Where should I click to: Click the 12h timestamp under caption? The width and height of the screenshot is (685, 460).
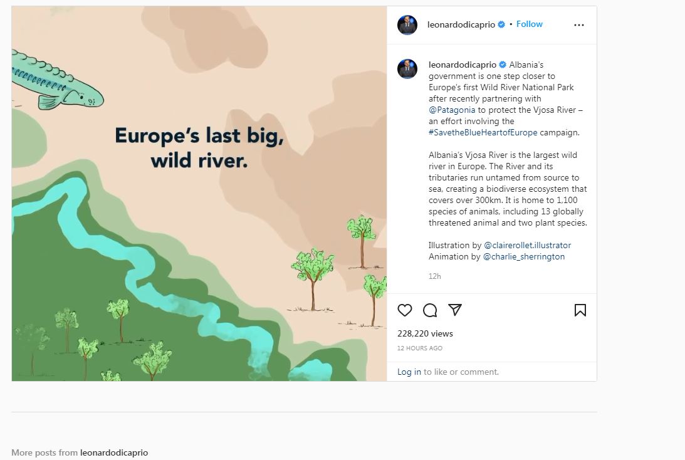(x=435, y=276)
